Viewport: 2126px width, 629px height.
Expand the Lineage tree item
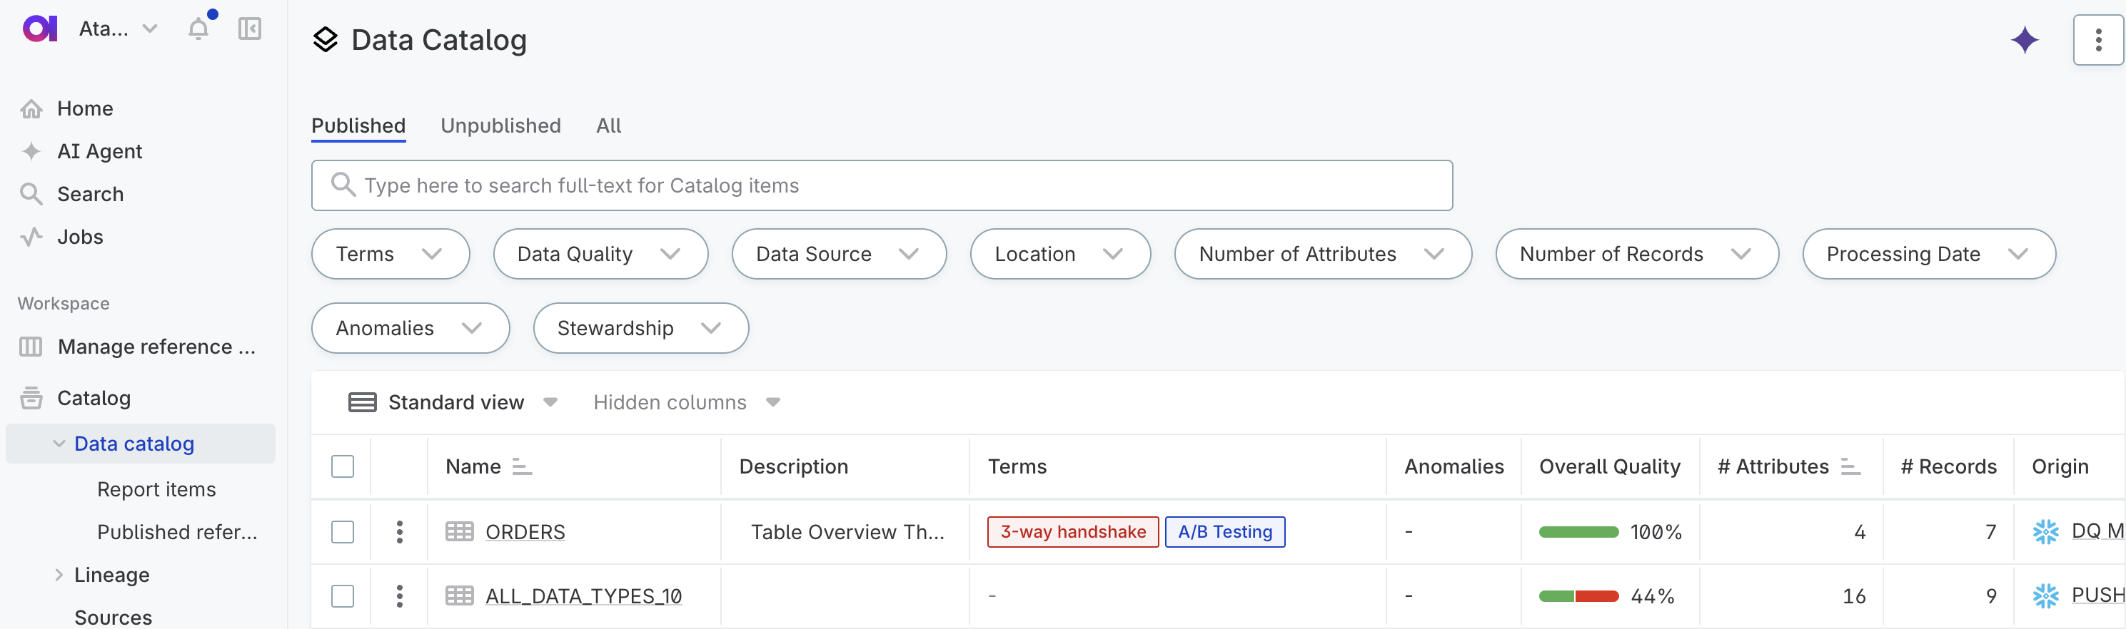(59, 575)
